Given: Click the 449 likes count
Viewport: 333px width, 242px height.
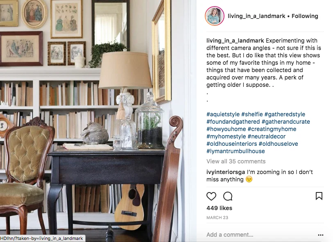Looking at the screenshot, I should tap(219, 208).
